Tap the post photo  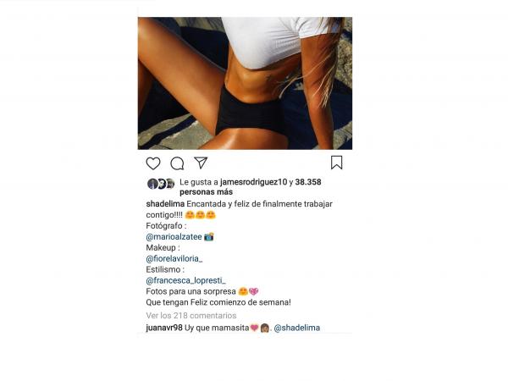pyautogui.click(x=245, y=83)
